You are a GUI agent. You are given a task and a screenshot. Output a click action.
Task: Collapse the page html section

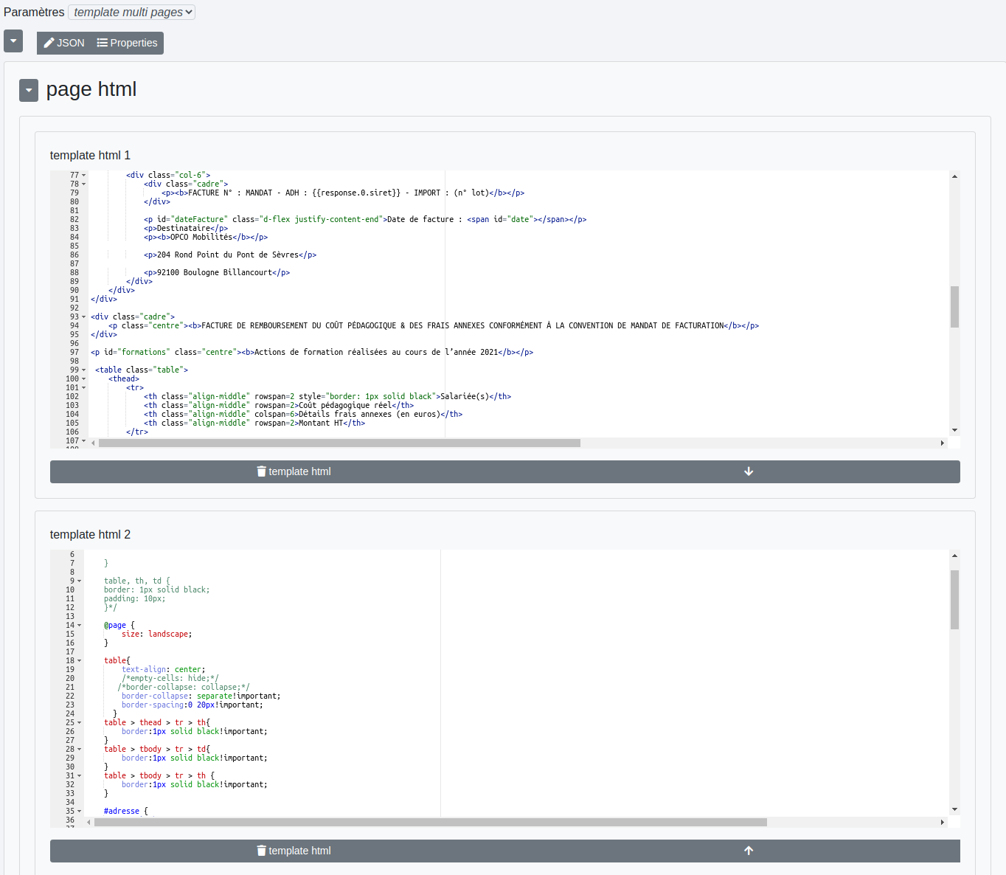pos(28,90)
